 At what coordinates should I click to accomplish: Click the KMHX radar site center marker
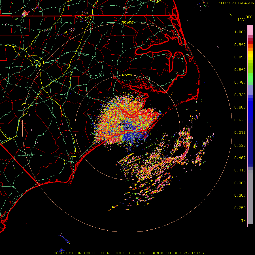127,127
